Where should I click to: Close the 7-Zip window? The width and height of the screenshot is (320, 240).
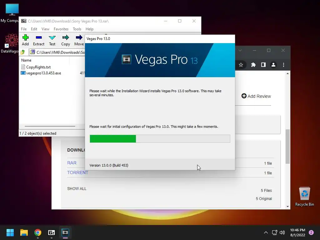point(194,21)
